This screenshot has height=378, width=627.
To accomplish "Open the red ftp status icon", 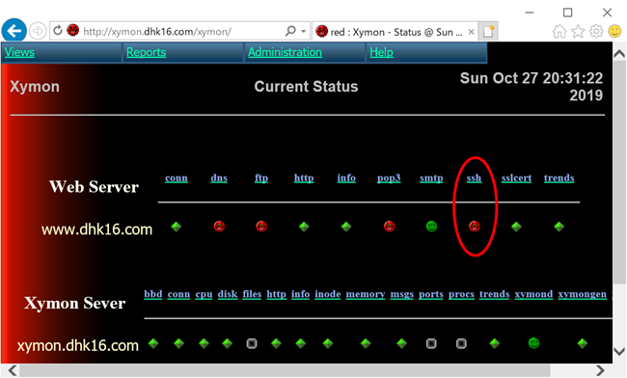I will (261, 227).
